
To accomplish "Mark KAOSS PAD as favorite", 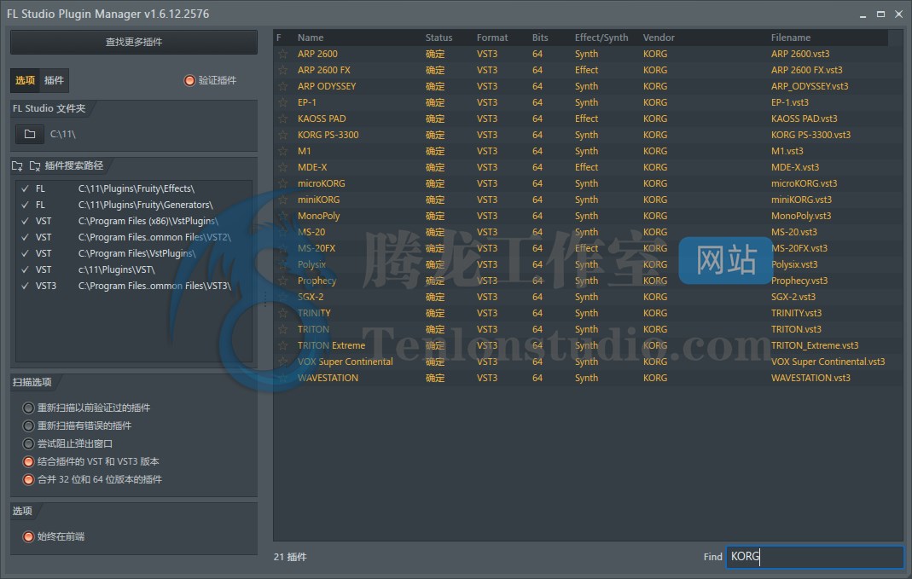I will coord(282,119).
